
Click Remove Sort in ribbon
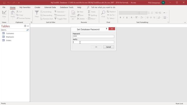47,19
